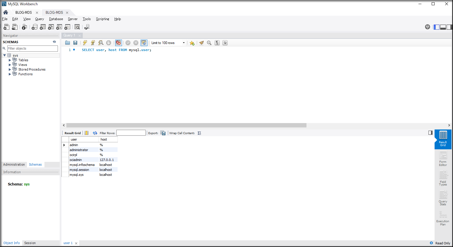Open the Server menu
Viewport: 453px width, 247px height.
[x=73, y=19]
